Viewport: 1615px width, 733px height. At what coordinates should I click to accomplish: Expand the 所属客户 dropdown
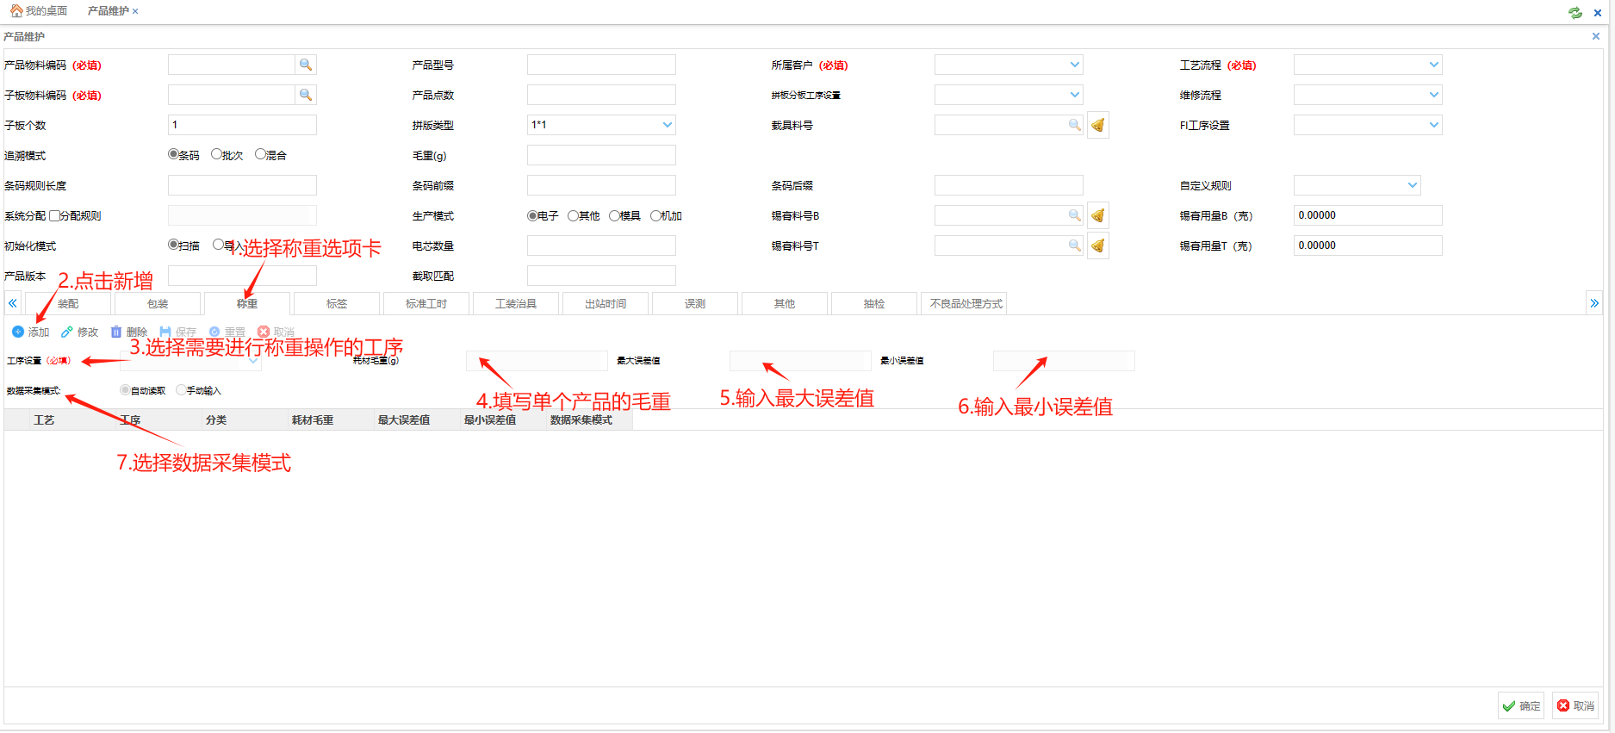[x=1074, y=65]
